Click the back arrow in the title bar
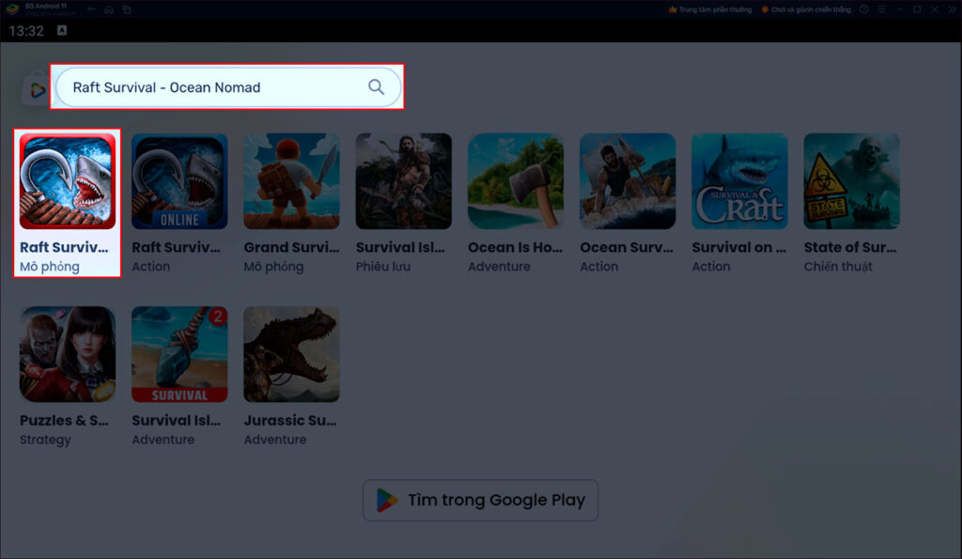 click(x=90, y=8)
